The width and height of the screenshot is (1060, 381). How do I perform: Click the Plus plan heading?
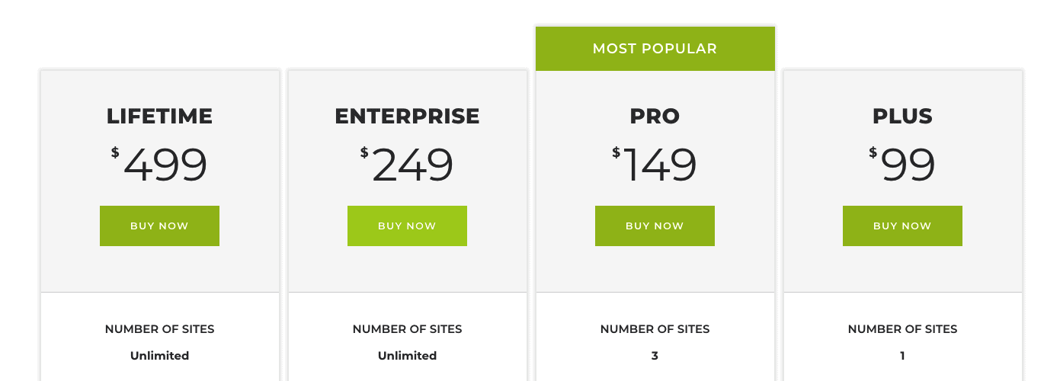tap(902, 116)
